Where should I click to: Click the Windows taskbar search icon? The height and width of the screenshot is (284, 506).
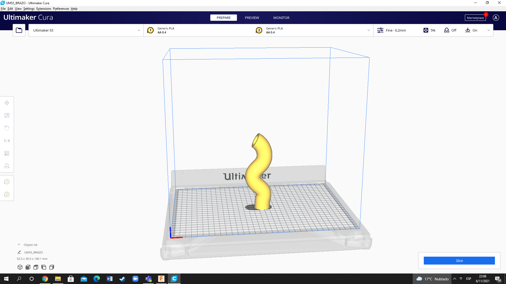coord(19,279)
